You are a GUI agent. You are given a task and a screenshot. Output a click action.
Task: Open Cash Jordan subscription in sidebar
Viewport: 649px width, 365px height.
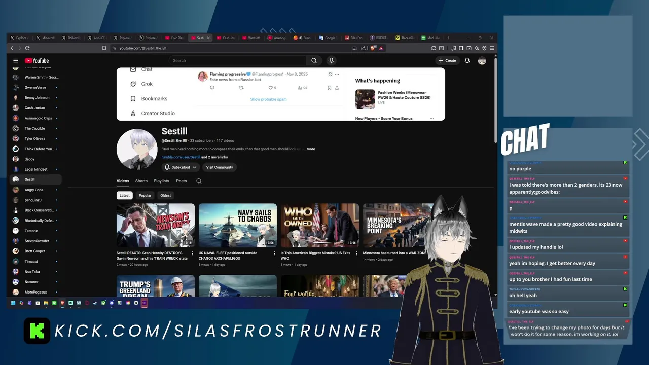coord(35,108)
